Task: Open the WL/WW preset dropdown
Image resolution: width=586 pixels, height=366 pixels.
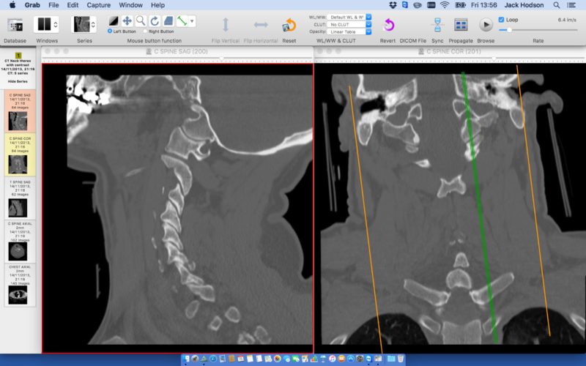Action: click(x=349, y=17)
